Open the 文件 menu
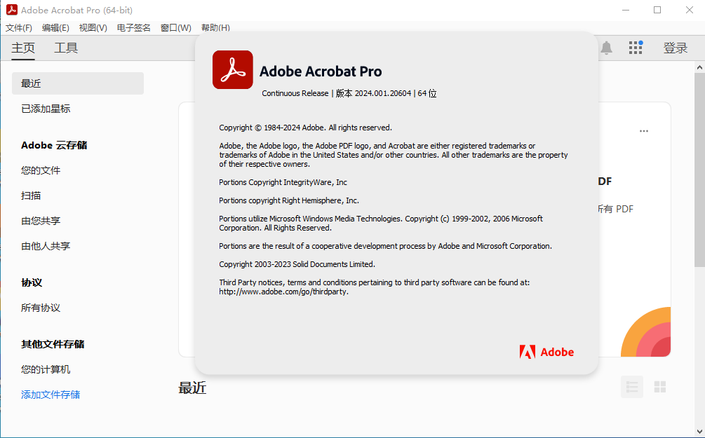The width and height of the screenshot is (705, 438). 18,27
